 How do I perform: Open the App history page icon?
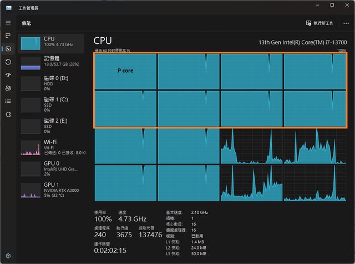(8, 62)
